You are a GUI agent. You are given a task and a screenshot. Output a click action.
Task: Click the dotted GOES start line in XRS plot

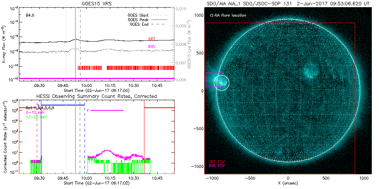click(x=66, y=57)
